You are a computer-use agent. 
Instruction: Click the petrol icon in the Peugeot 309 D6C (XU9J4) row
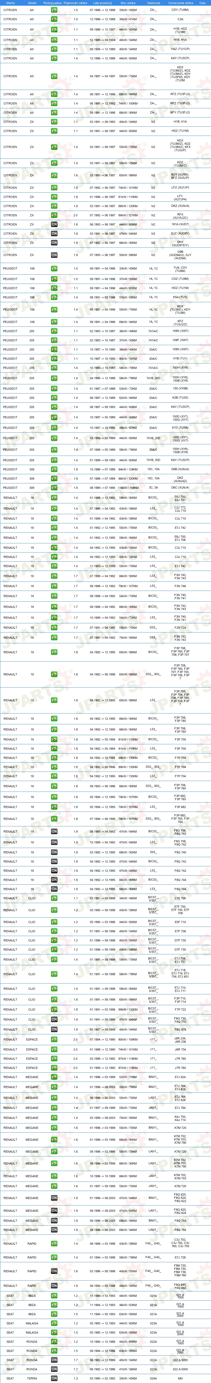[54, 488]
